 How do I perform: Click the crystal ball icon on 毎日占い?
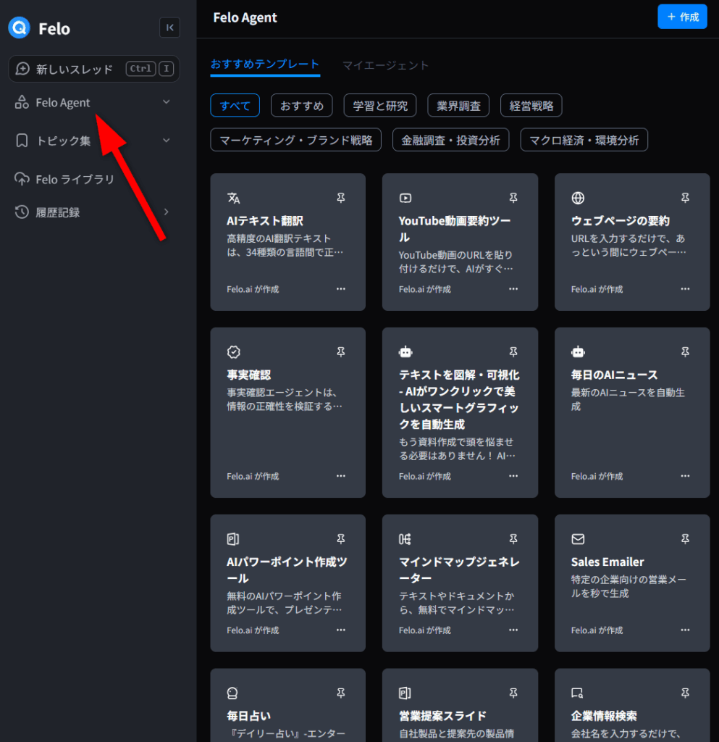tap(232, 693)
